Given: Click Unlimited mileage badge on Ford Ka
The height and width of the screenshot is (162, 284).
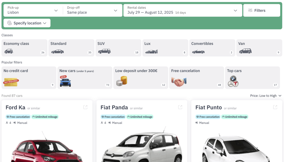Looking at the screenshot, I should click(45, 117).
